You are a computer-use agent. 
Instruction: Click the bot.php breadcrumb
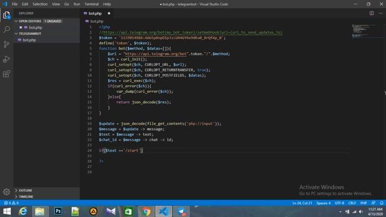(x=96, y=22)
